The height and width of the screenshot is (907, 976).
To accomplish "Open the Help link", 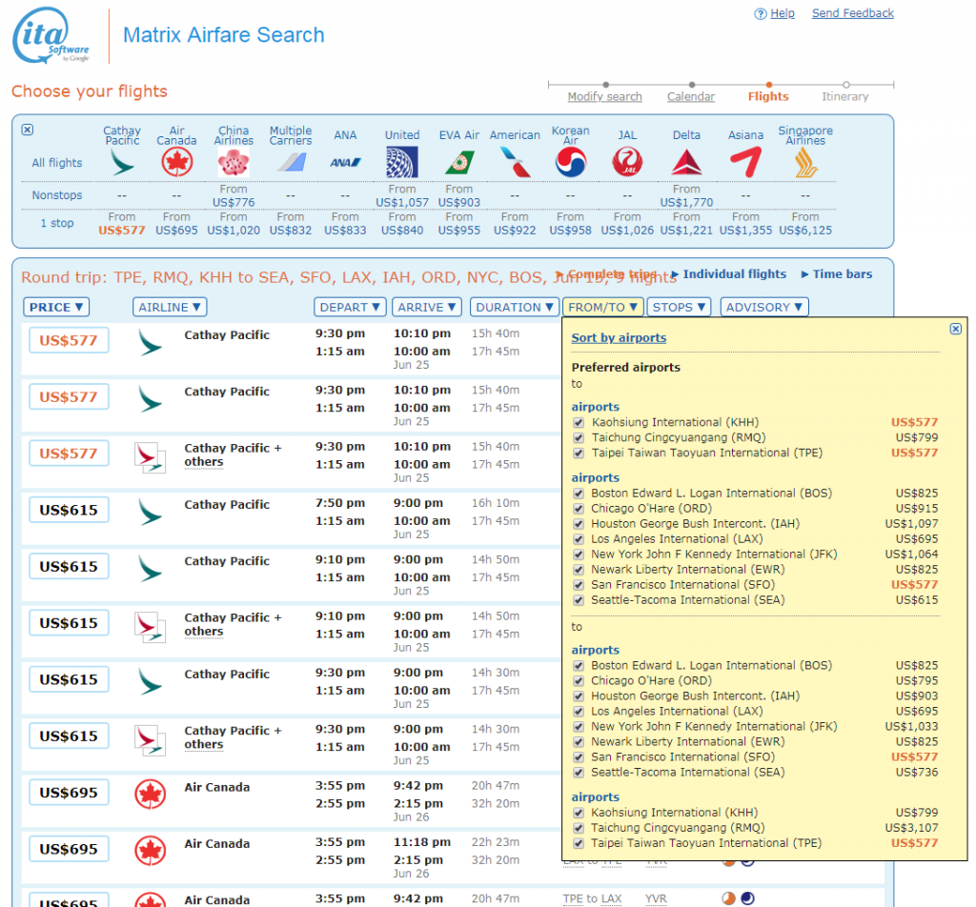I will click(x=783, y=13).
